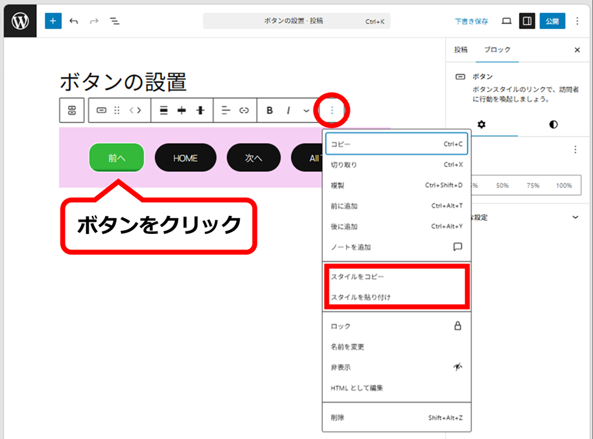The image size is (593, 439).
Task: Expand the collapsed settings panel chevron
Action: 575,217
